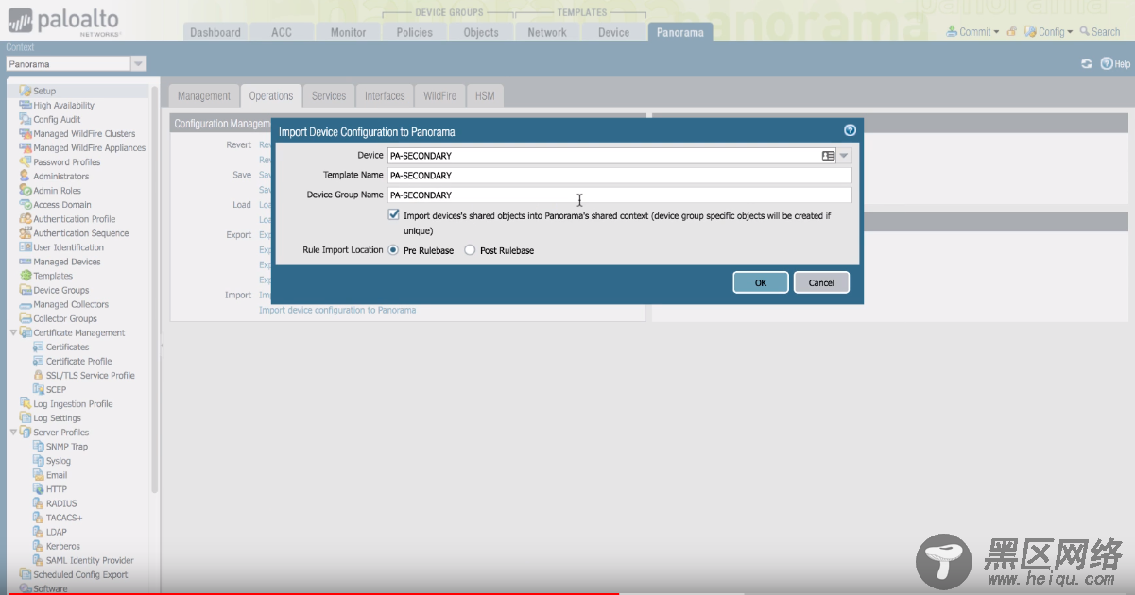Viewport: 1135px width, 595px height.
Task: Click the Collector Groups sidebar icon
Action: (26, 318)
